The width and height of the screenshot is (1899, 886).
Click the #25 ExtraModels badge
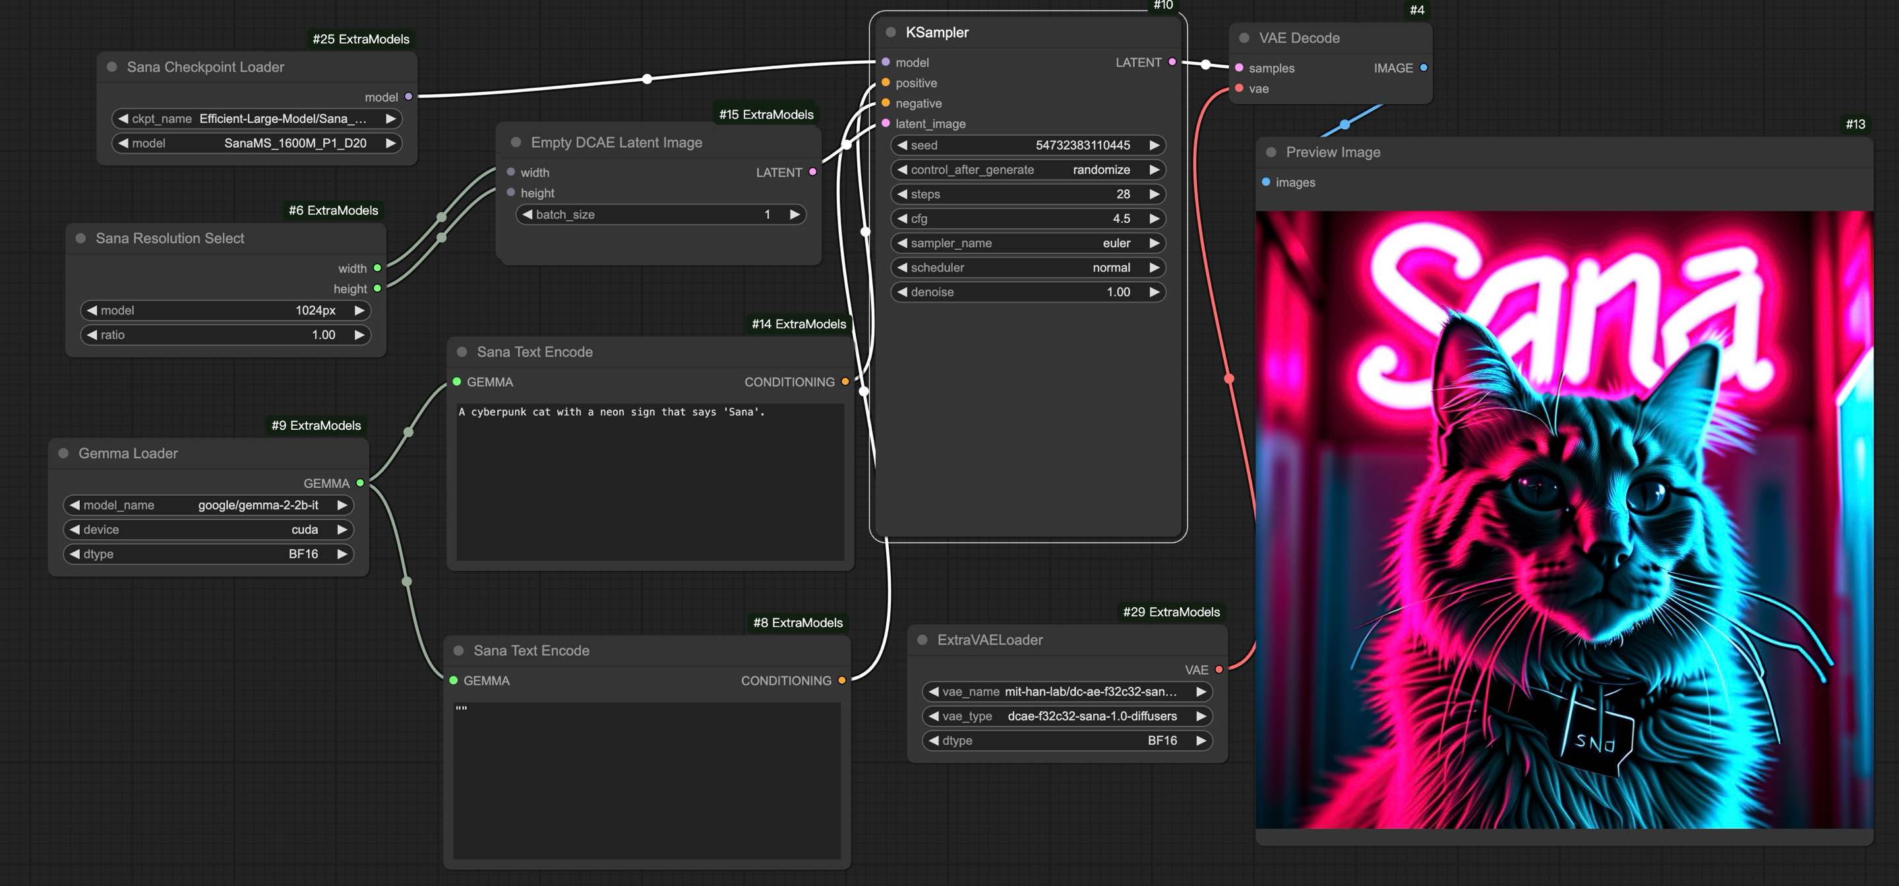point(361,39)
